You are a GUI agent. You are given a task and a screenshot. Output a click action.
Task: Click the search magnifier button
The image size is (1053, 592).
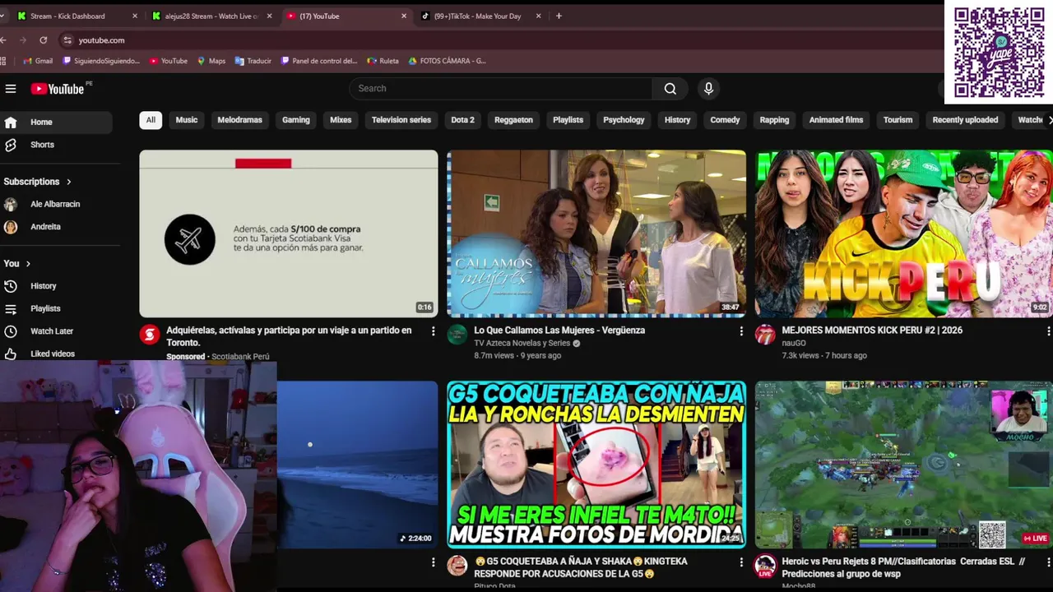click(x=670, y=89)
